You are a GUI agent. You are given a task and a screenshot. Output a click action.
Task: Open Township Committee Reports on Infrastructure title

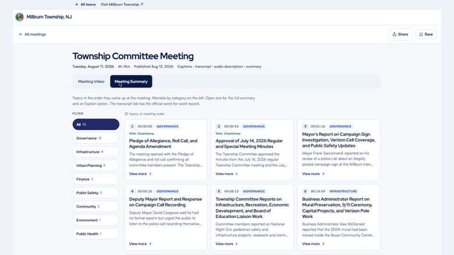coord(252,208)
